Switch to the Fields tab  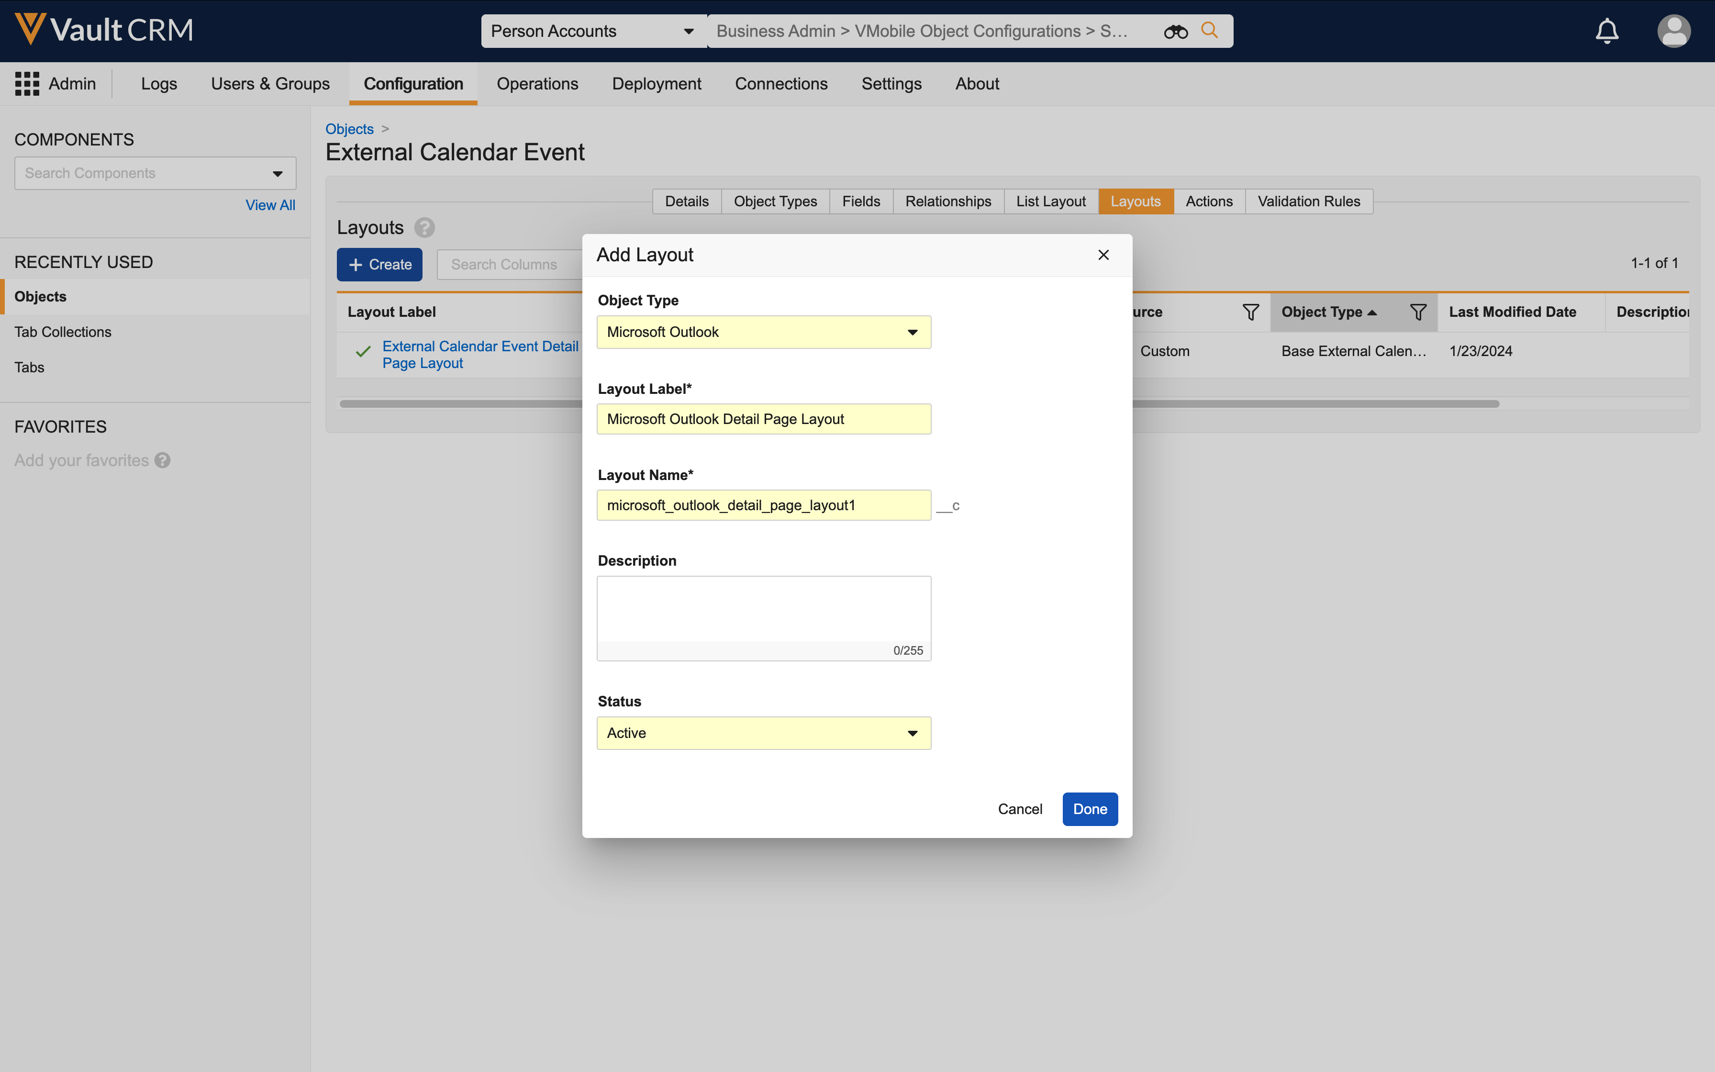tap(860, 201)
